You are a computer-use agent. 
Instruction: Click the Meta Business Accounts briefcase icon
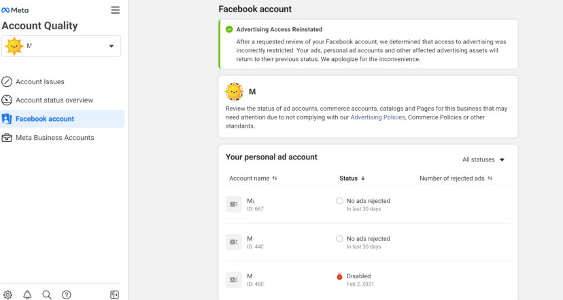(7, 138)
